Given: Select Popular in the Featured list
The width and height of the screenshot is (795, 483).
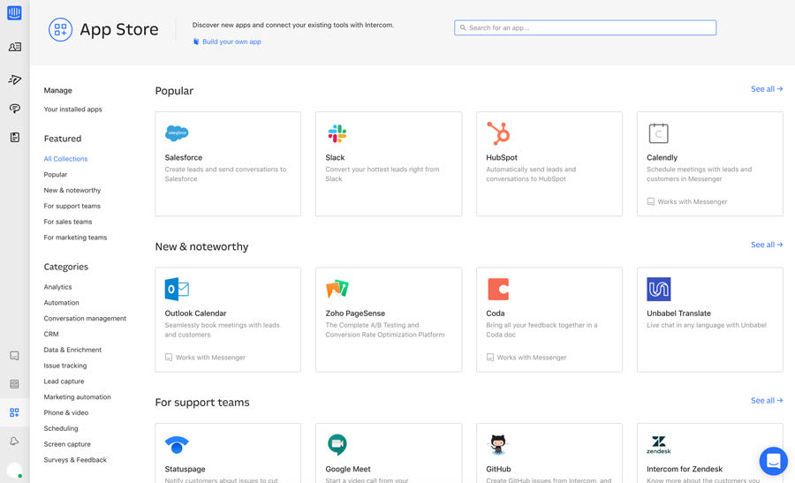Looking at the screenshot, I should [56, 174].
